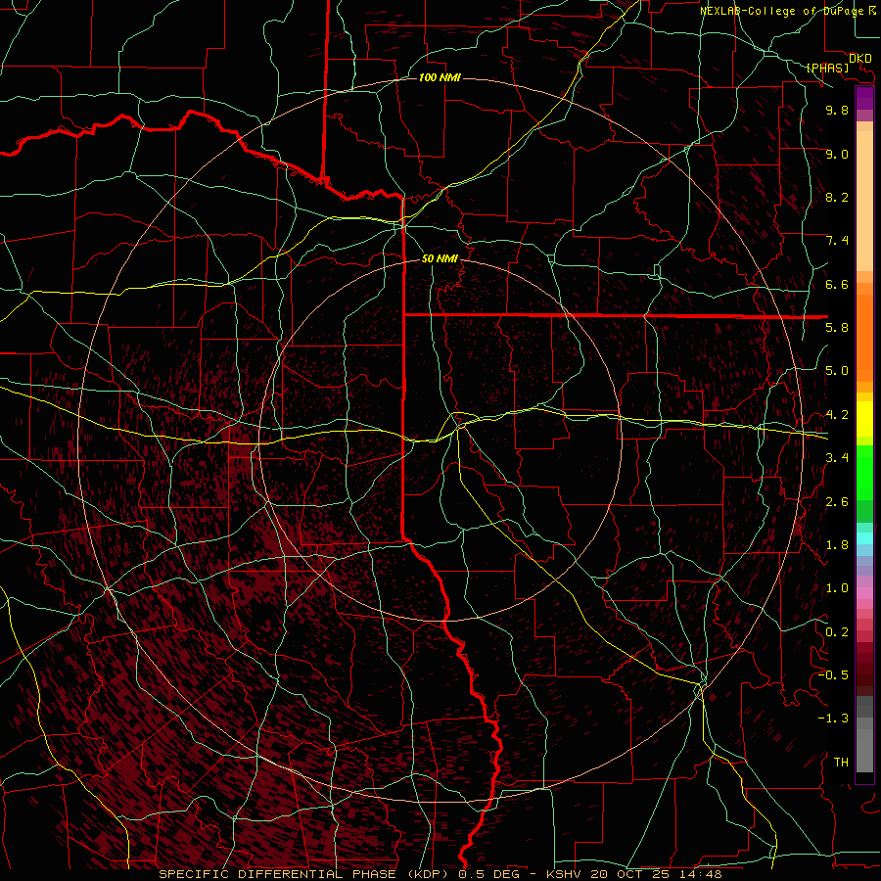Select the 5.8 legend value
The width and height of the screenshot is (881, 881).
(837, 327)
